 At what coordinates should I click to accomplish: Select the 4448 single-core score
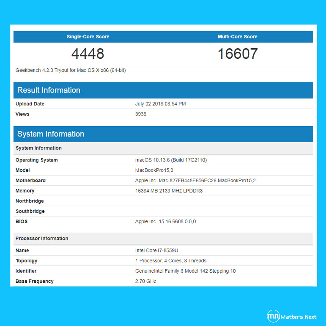pos(88,54)
